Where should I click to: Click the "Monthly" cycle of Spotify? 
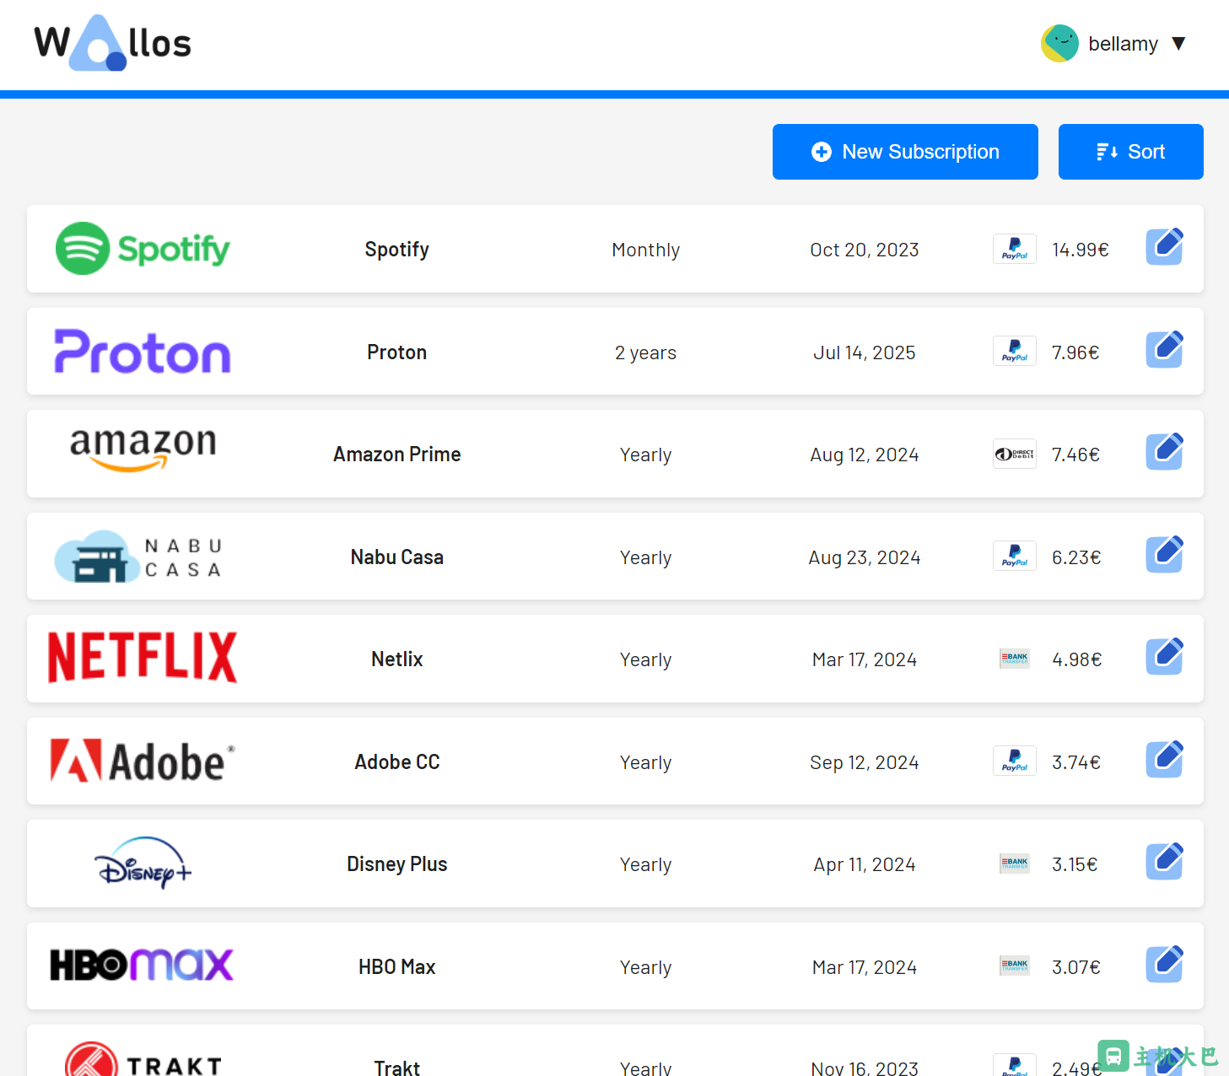[646, 250]
